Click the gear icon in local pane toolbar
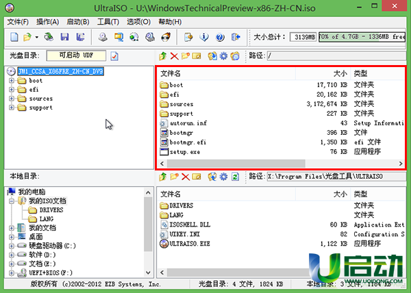 pos(223,177)
